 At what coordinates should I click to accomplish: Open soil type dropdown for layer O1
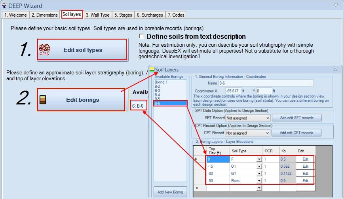tap(259, 167)
